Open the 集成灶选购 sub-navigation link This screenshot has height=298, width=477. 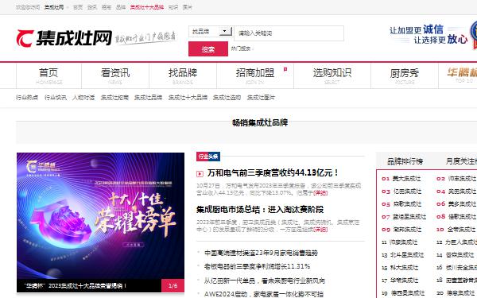[x=227, y=97]
